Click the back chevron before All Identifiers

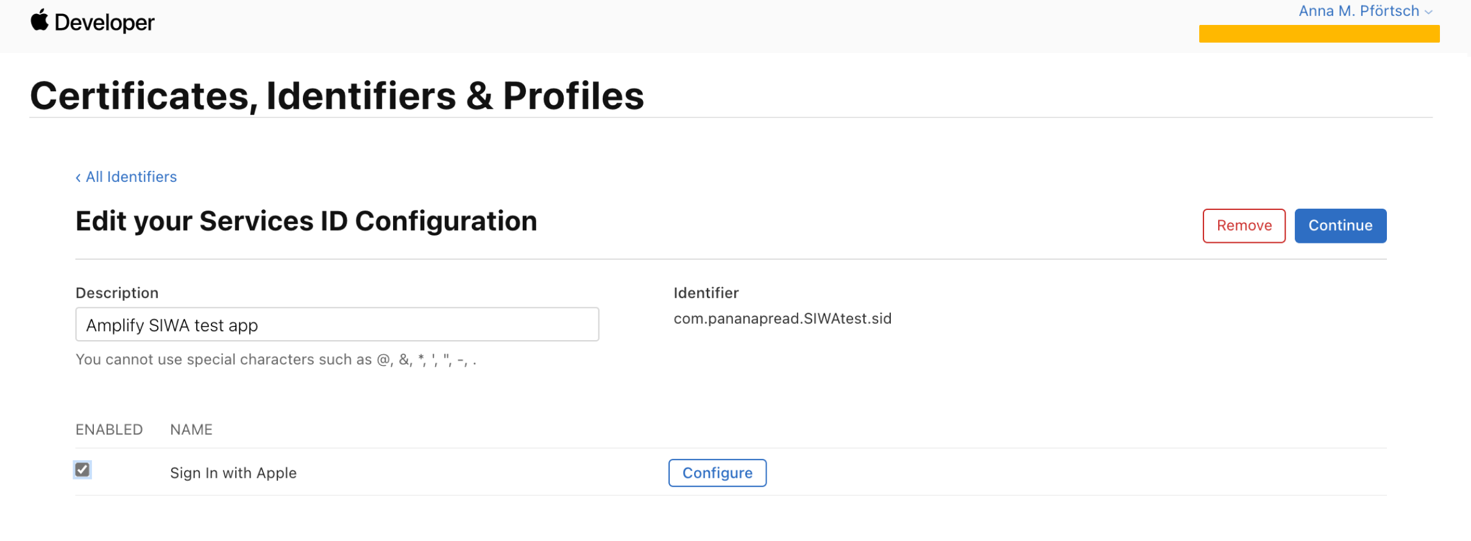click(78, 176)
